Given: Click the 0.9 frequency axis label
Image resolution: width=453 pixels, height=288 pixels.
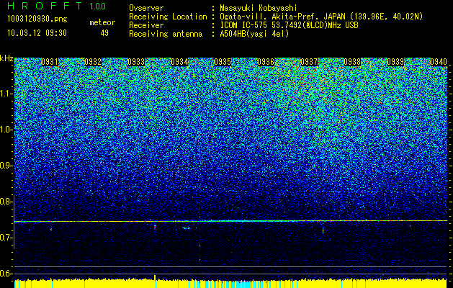Looking at the screenshot, I should pos(6,166).
